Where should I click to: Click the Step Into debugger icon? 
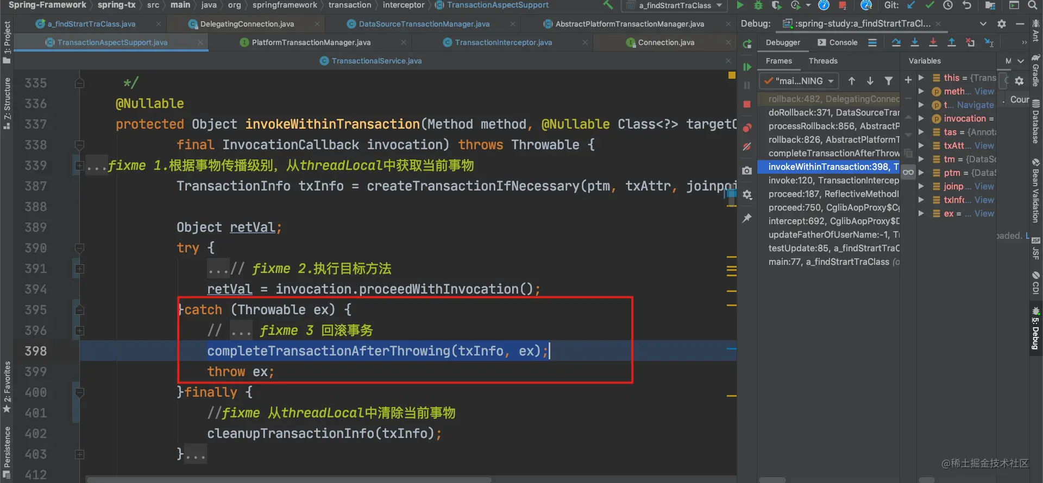coord(915,42)
